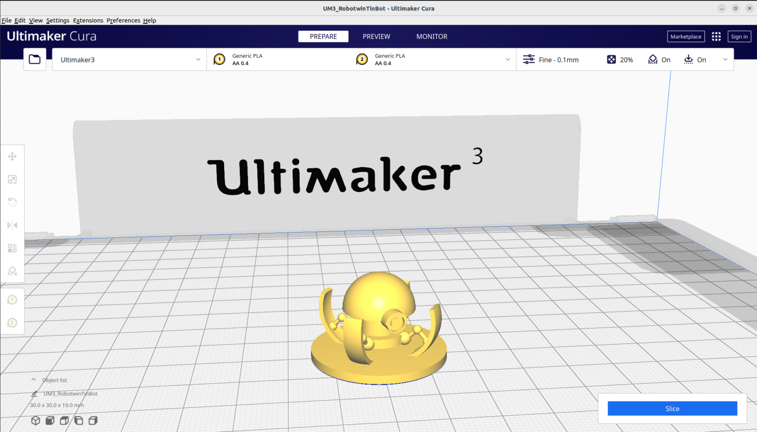
Task: Expand the material configuration dropdown arrow
Action: (x=508, y=60)
